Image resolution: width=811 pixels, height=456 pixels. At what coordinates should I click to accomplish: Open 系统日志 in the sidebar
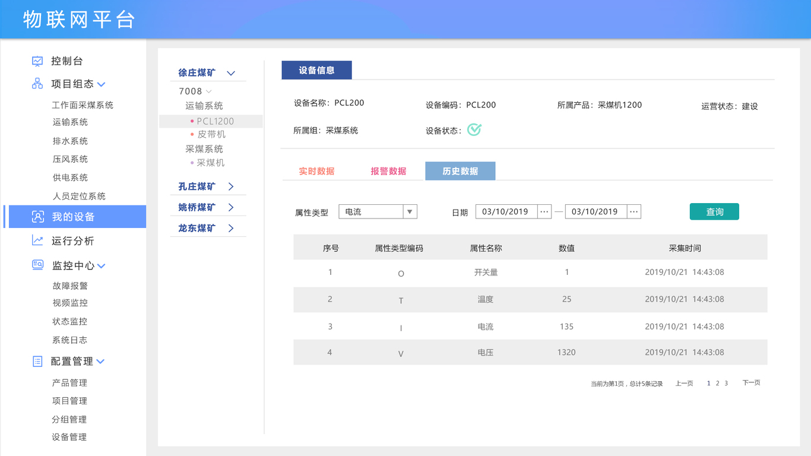coord(70,340)
